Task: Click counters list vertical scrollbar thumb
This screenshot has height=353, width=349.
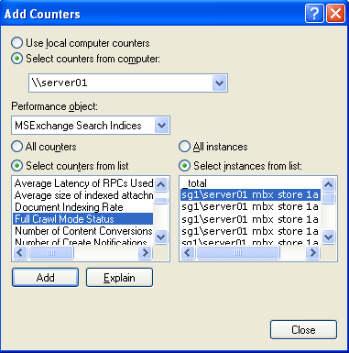Action: coord(161,201)
